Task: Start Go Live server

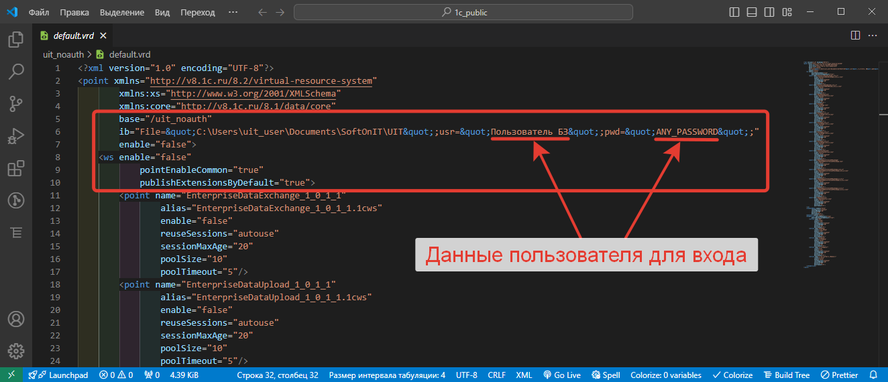Action: pyautogui.click(x=562, y=375)
